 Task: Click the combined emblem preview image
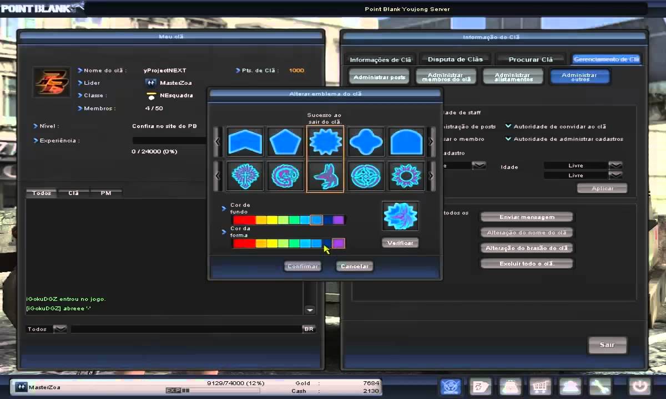click(400, 216)
